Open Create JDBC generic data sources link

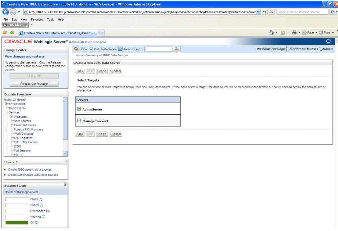click(30, 170)
